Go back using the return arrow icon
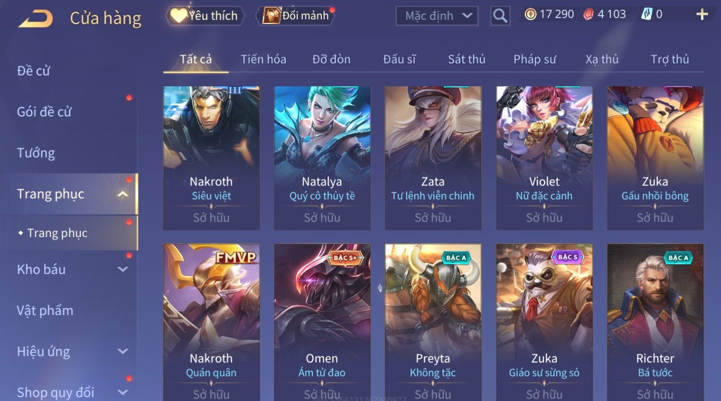This screenshot has height=401, width=721. click(x=36, y=18)
